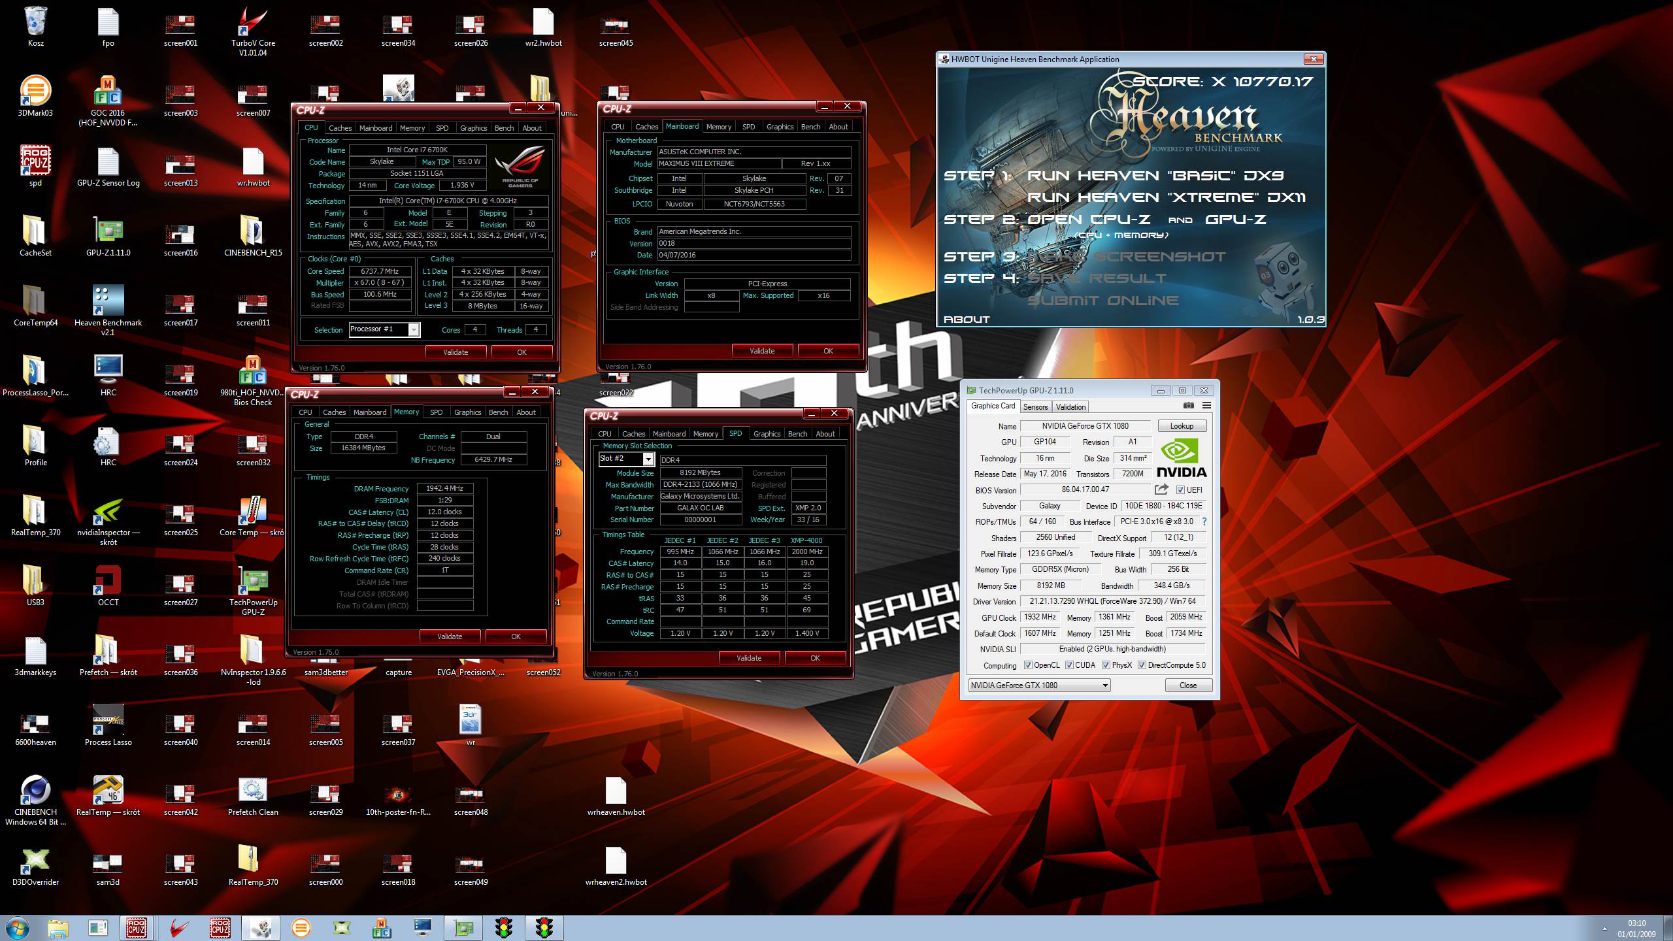
Task: Open CINEBENCH_R15 folder icon
Action: coord(253,236)
